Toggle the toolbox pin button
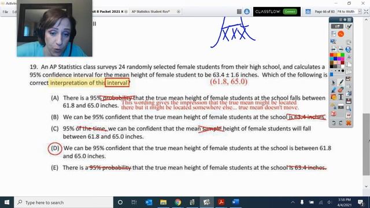Image resolution: width=370 pixels, height=208 pixels. coord(345,19)
